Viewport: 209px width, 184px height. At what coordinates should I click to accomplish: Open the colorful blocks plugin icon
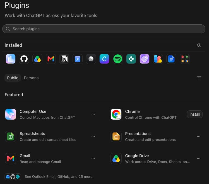pyautogui.click(x=158, y=59)
